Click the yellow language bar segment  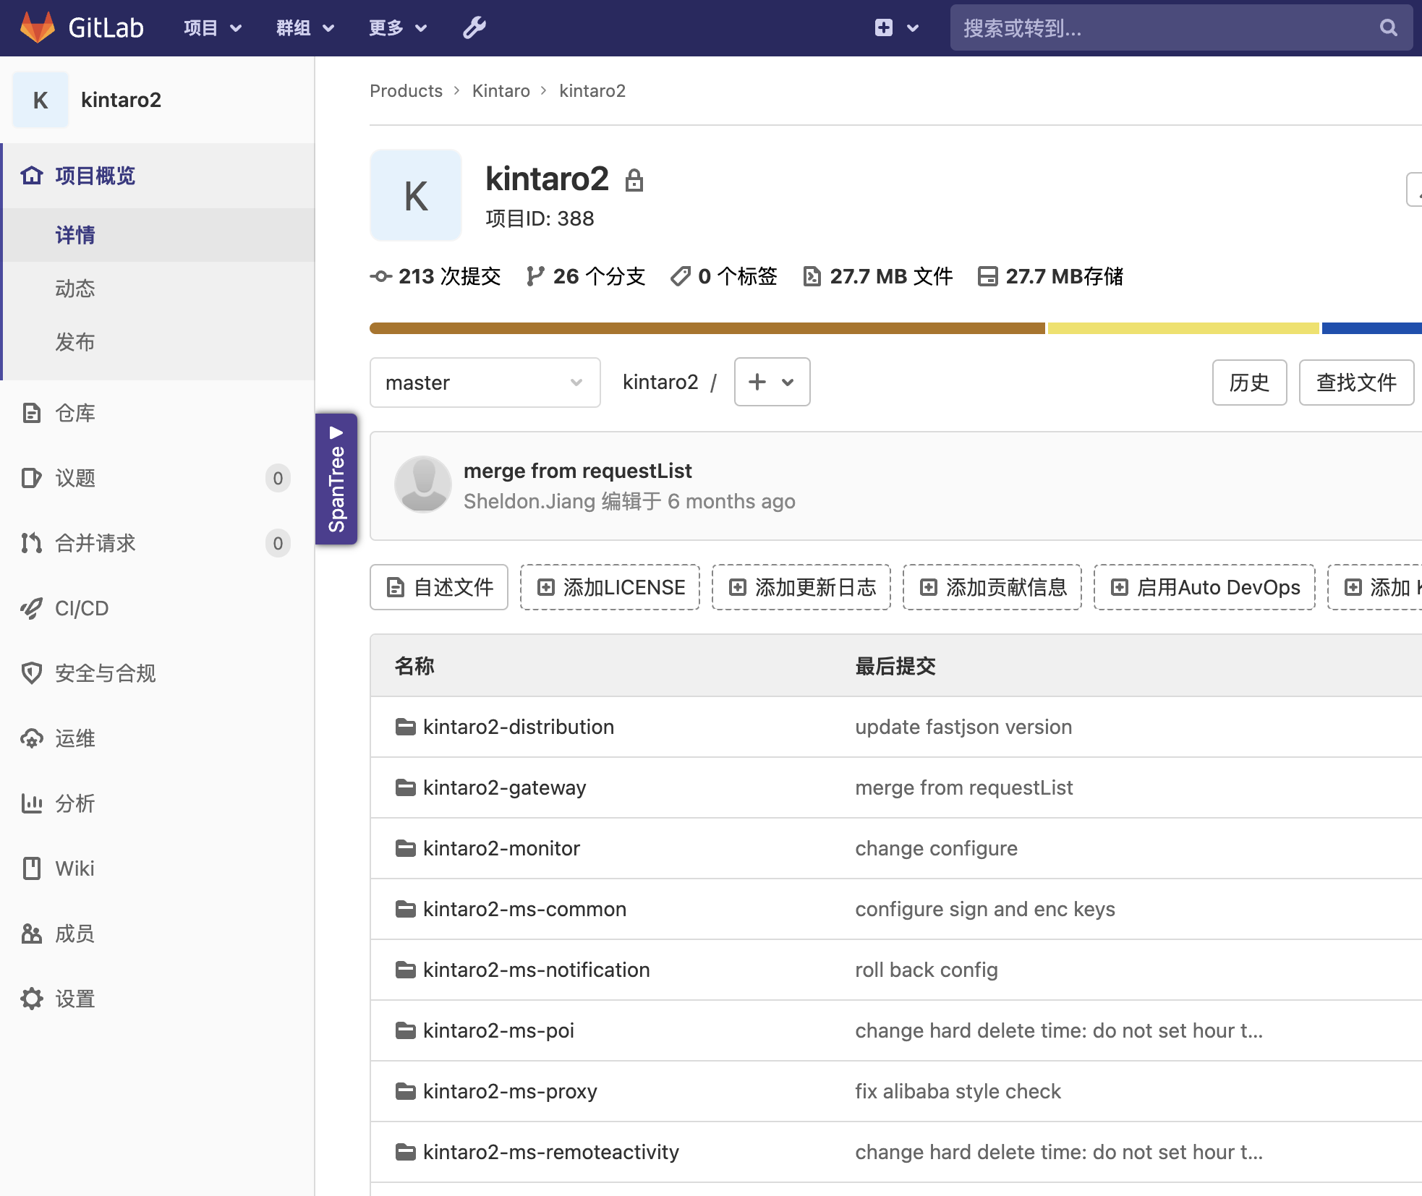(x=1183, y=328)
